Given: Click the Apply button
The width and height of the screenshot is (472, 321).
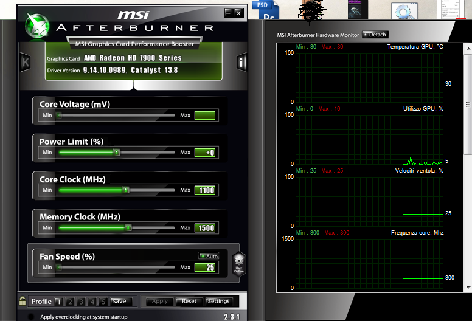Looking at the screenshot, I should click(x=159, y=301).
